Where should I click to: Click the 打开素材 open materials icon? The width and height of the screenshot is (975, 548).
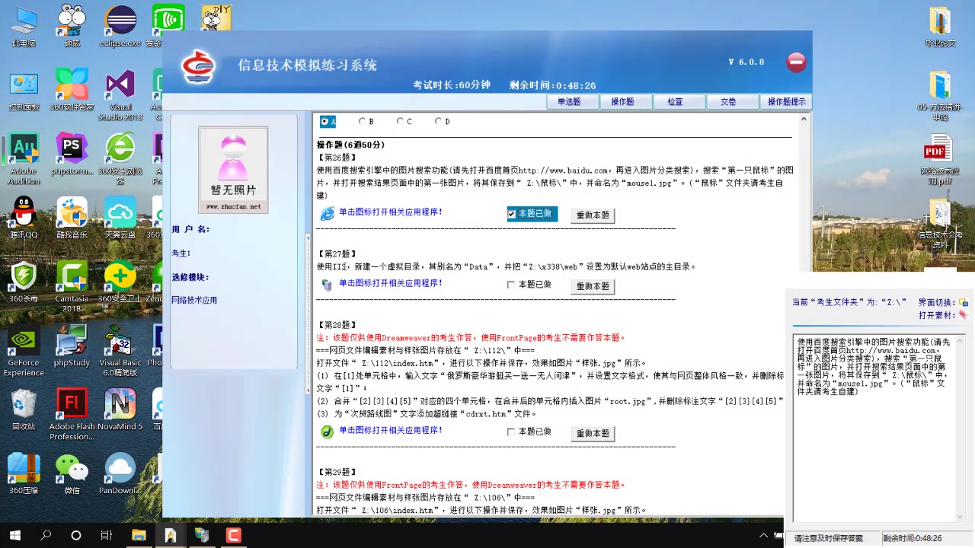[963, 314]
